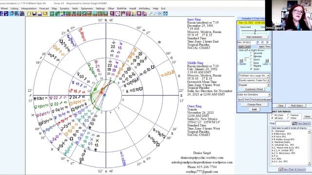Screen dimensions: 312x175
Task: Open the Ephemeris menu
Action: [x=87, y=9]
